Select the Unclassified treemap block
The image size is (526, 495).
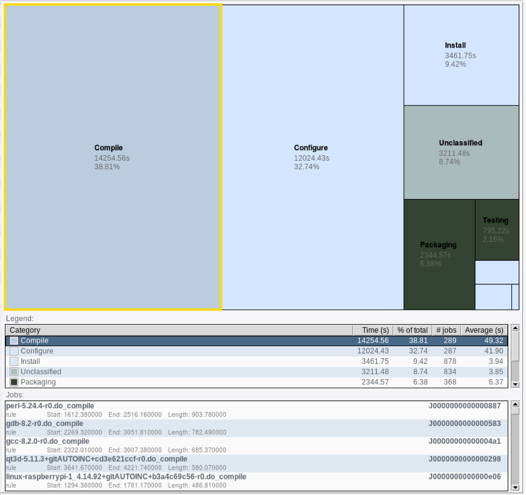pyautogui.click(x=461, y=153)
